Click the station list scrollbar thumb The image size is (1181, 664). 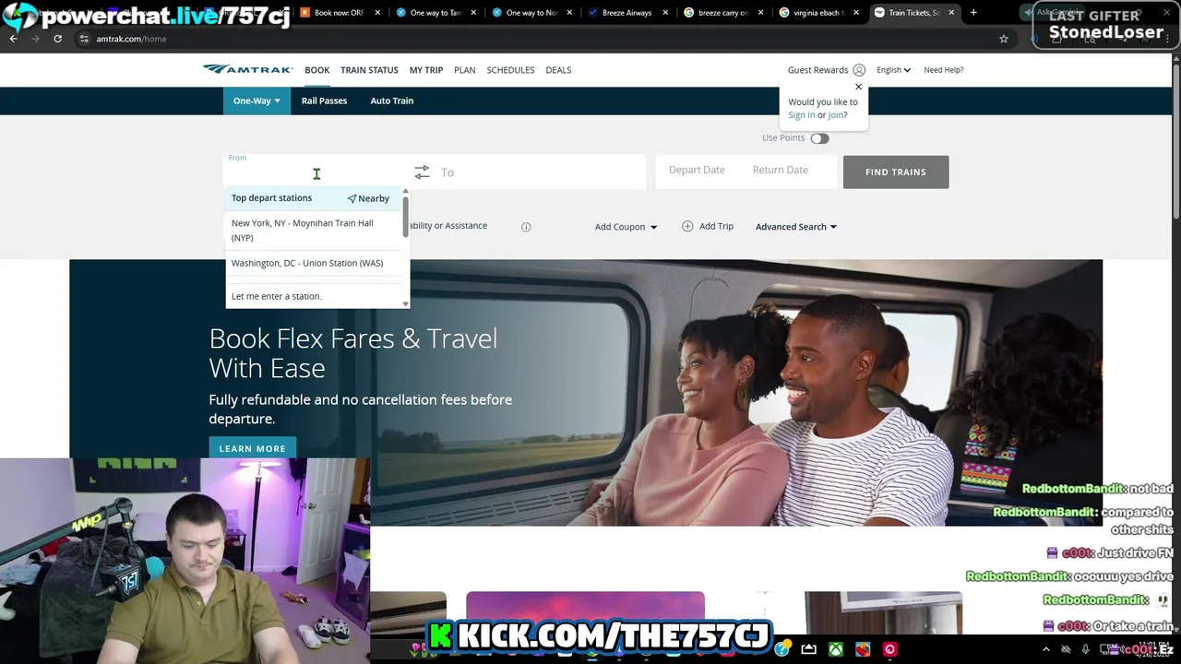[405, 216]
